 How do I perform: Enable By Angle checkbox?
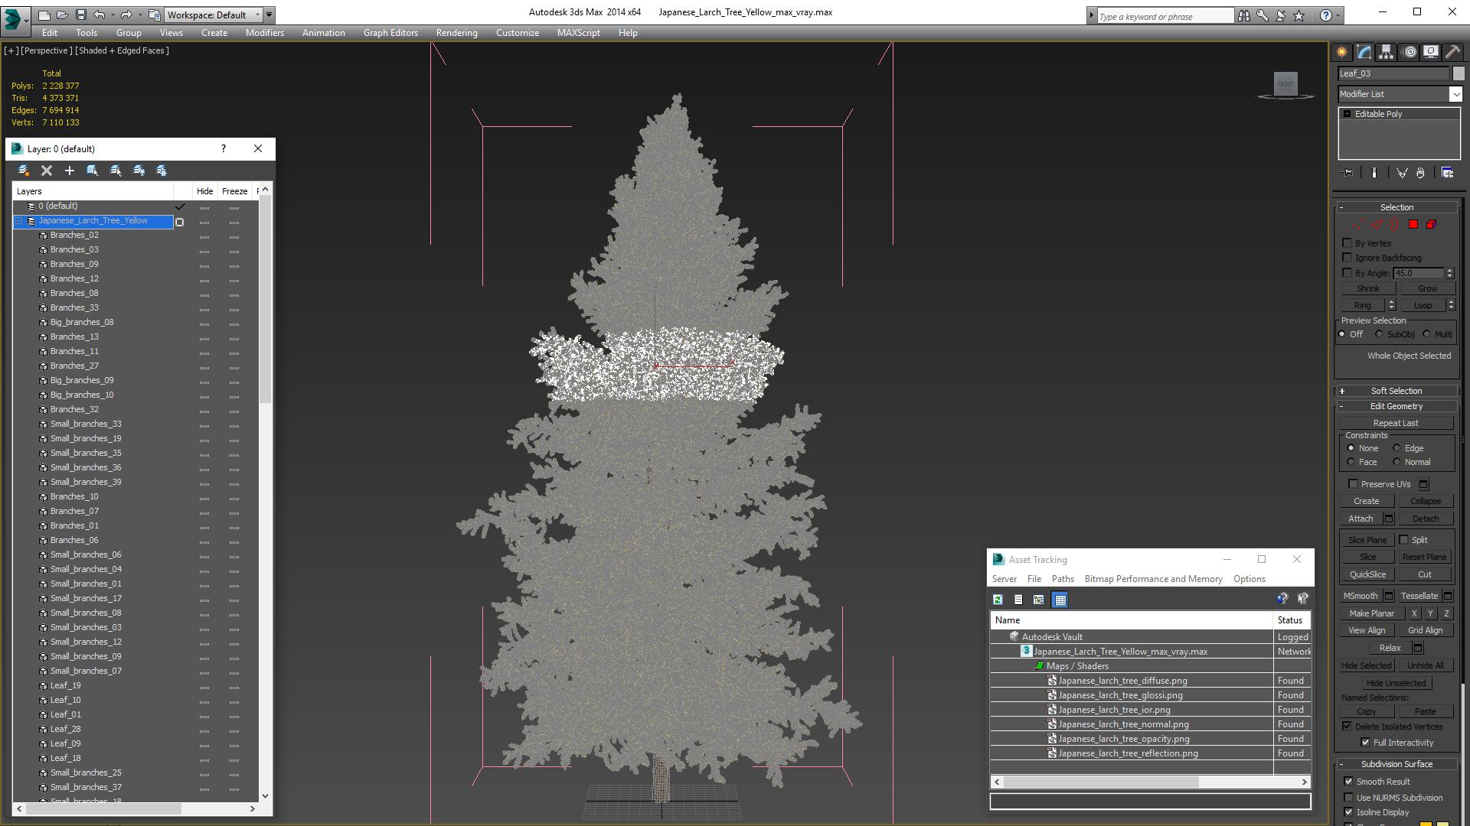[1347, 273]
